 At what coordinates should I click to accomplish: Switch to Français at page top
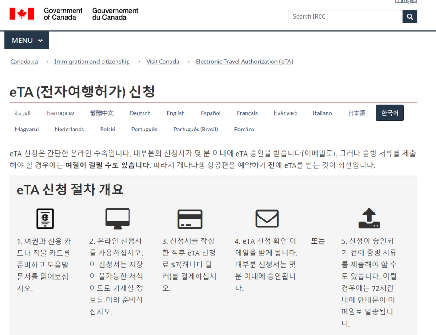406,1
